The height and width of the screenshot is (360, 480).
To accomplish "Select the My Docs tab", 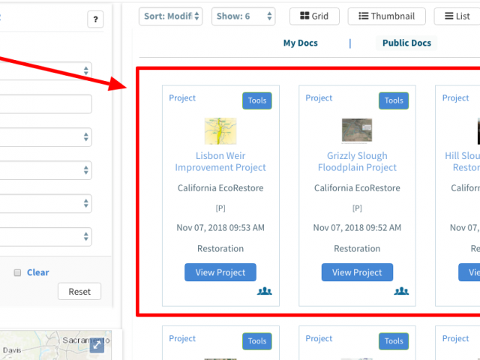I will pyautogui.click(x=300, y=43).
